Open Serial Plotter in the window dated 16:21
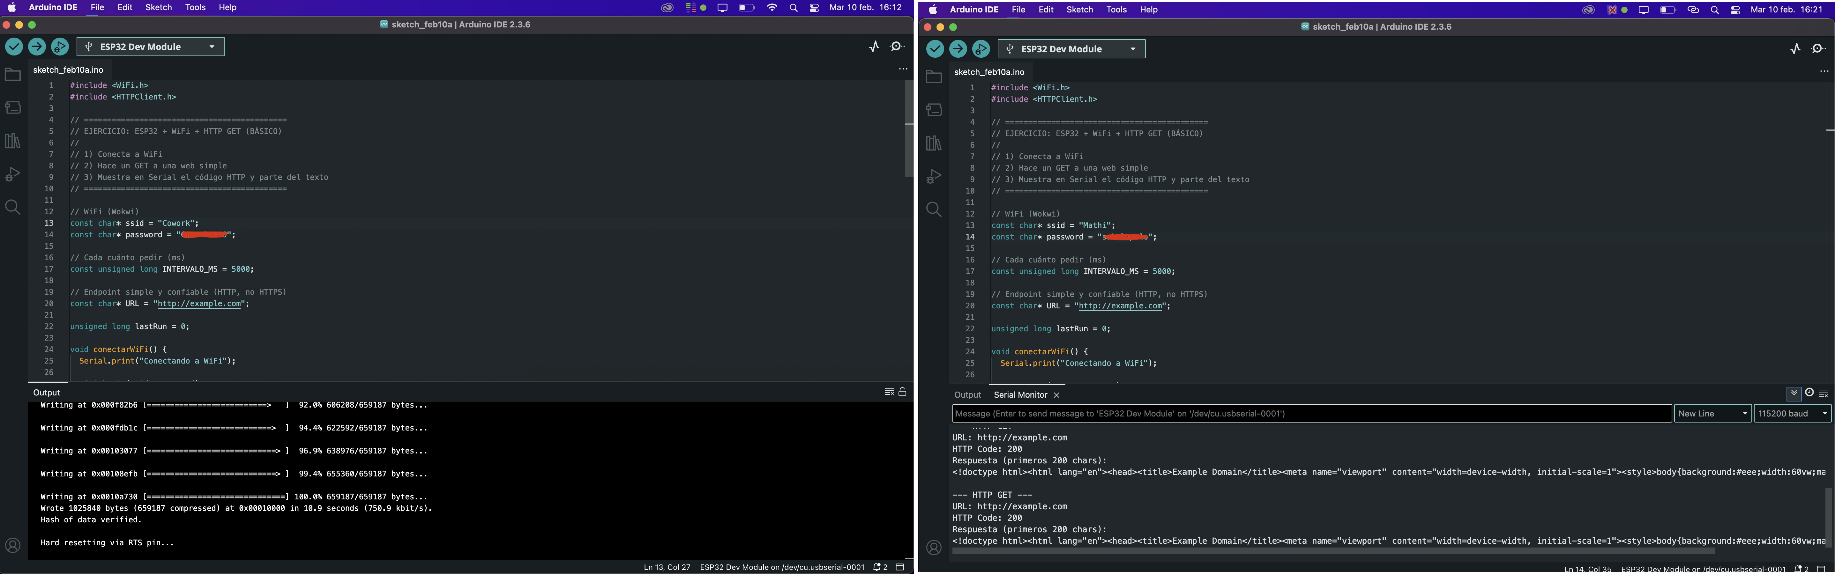 [x=1795, y=48]
